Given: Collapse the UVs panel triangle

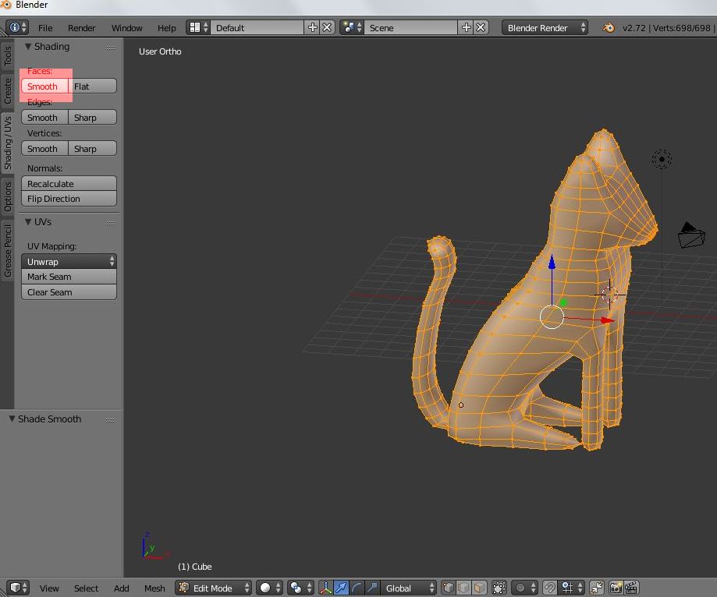Looking at the screenshot, I should pos(28,222).
